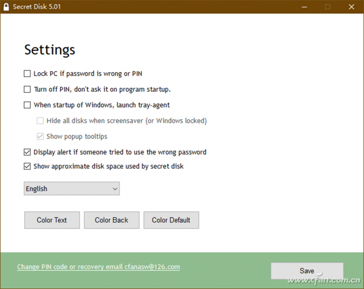Reset colors with Color Default button
Screen dimensions: 364x289
(171, 220)
